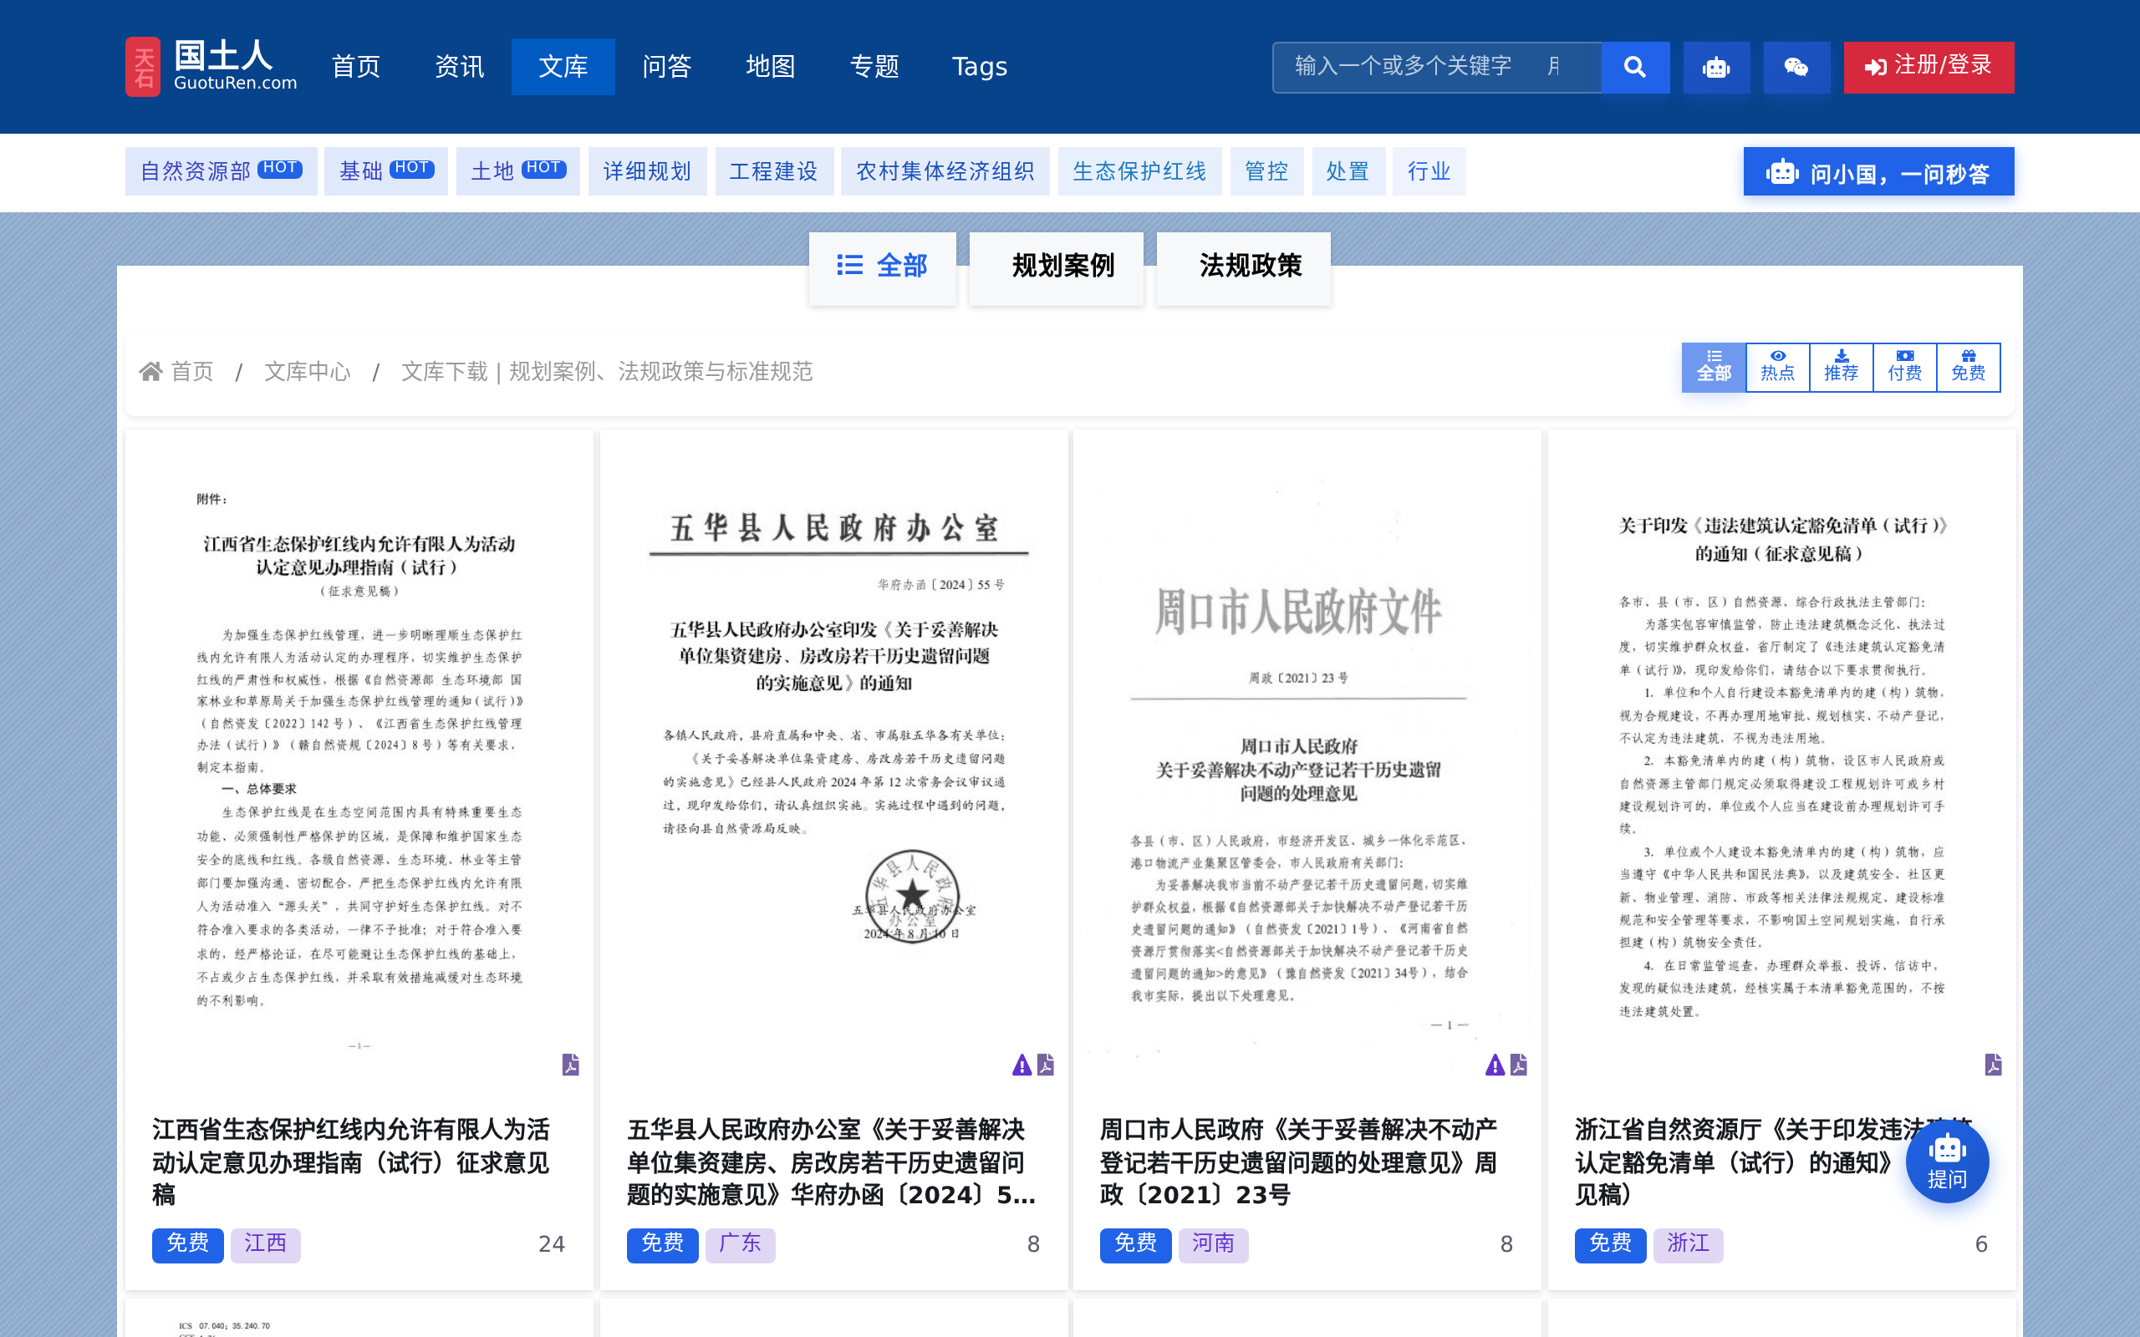Focus the keyword search input field

click(x=1437, y=67)
